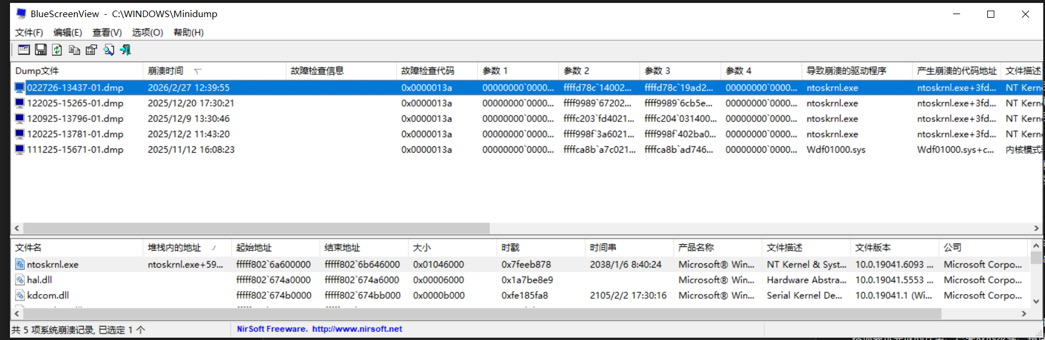Click the 结束地址 column header

[x=364, y=247]
